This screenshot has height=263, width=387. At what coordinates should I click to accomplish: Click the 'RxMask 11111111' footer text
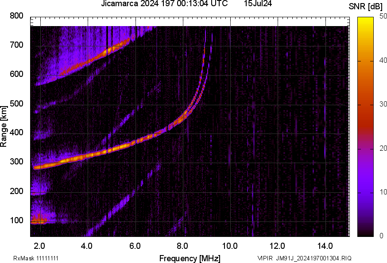(x=36, y=258)
